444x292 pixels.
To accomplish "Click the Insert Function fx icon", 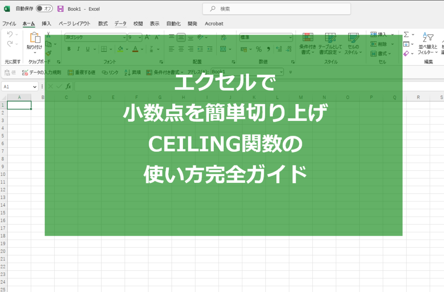I will click(68, 86).
